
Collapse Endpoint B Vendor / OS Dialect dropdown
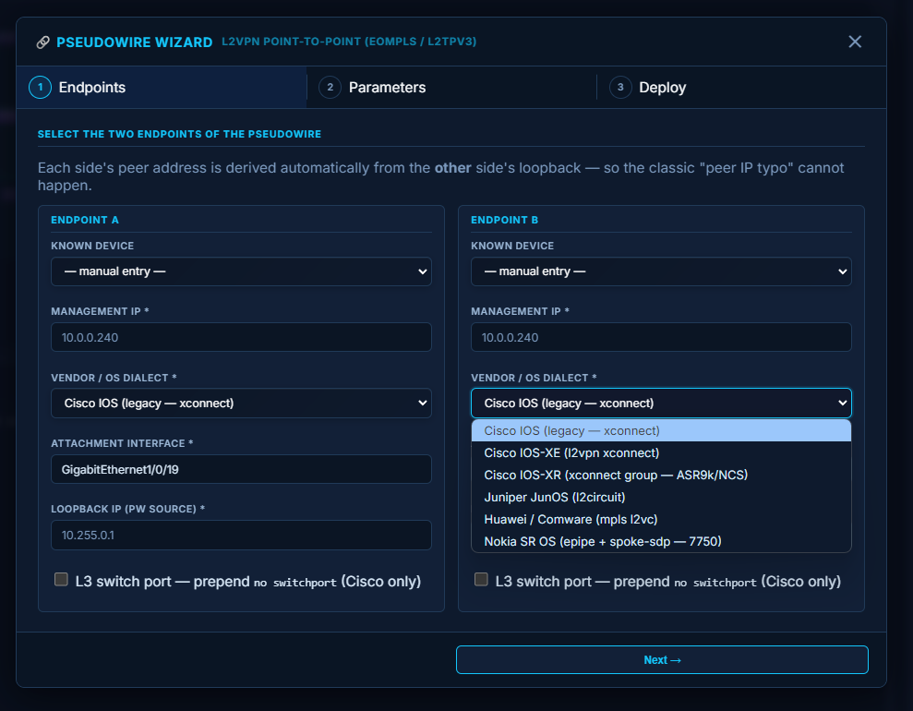tap(661, 403)
